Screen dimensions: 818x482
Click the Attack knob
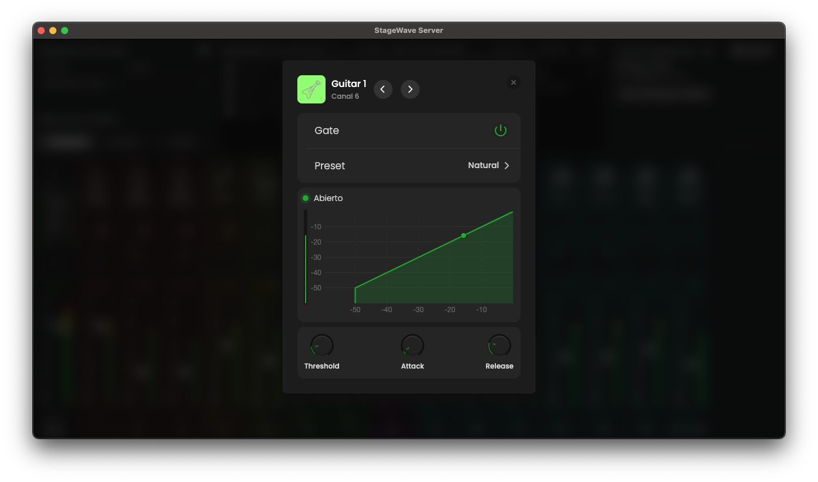coord(412,346)
